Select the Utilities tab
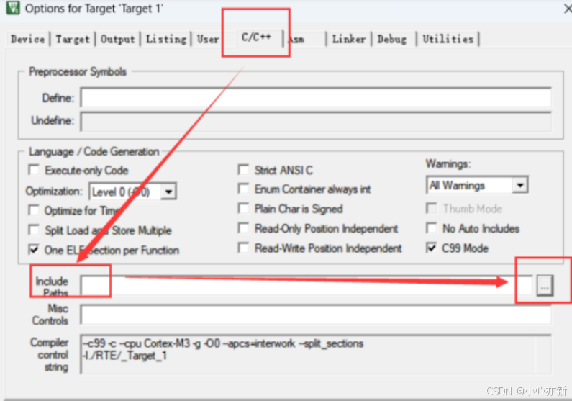The image size is (572, 401). (x=448, y=39)
